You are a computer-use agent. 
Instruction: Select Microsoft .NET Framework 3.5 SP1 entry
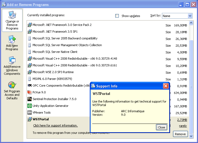(55, 32)
